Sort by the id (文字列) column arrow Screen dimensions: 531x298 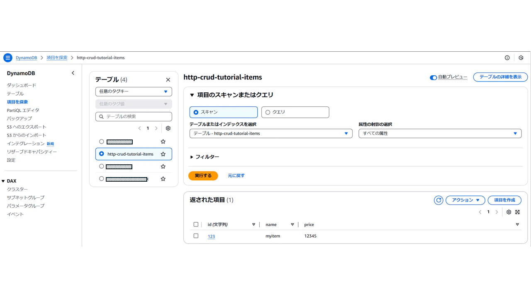click(x=254, y=225)
